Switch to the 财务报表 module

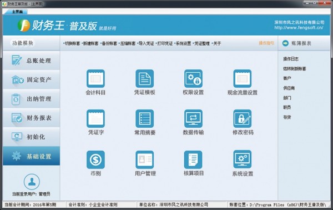pos(32,118)
